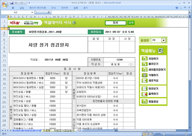The image size is (192, 136).
Task: Click the insert function fx icon
Action: click(49, 12)
